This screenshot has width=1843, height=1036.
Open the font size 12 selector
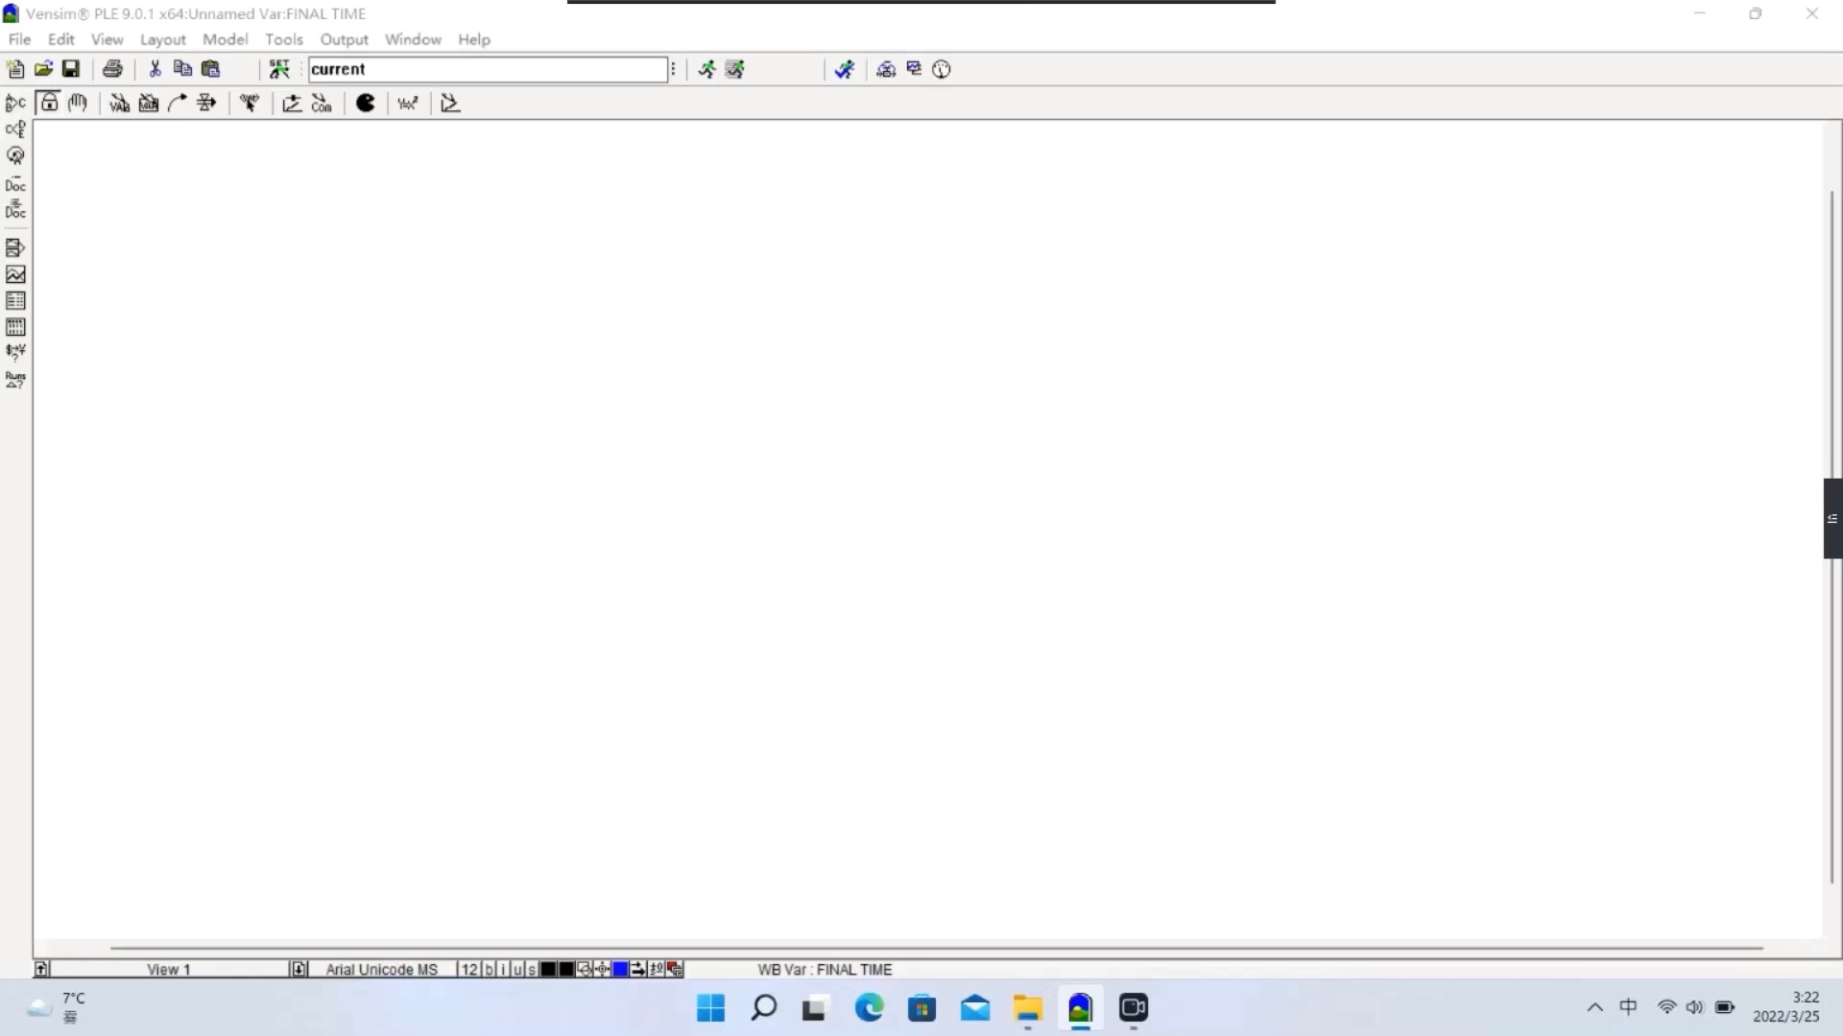tap(468, 970)
